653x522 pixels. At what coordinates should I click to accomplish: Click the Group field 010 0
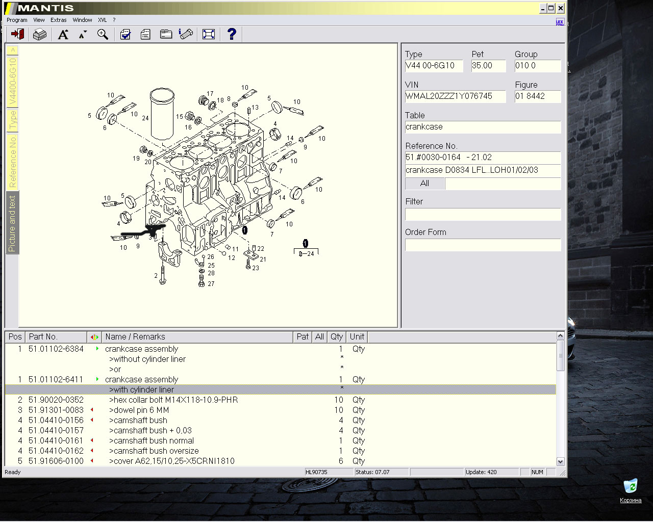pos(537,66)
